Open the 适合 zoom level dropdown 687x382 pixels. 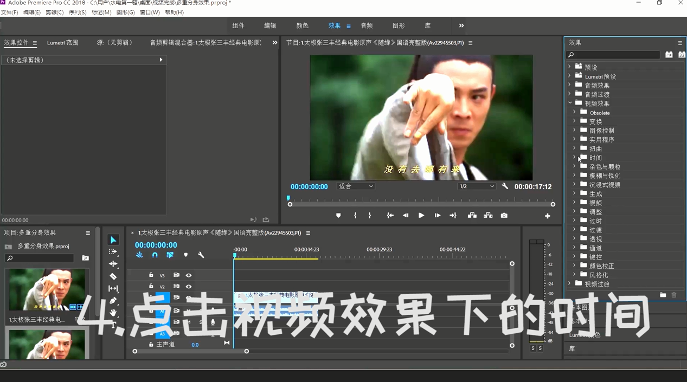[x=356, y=186]
